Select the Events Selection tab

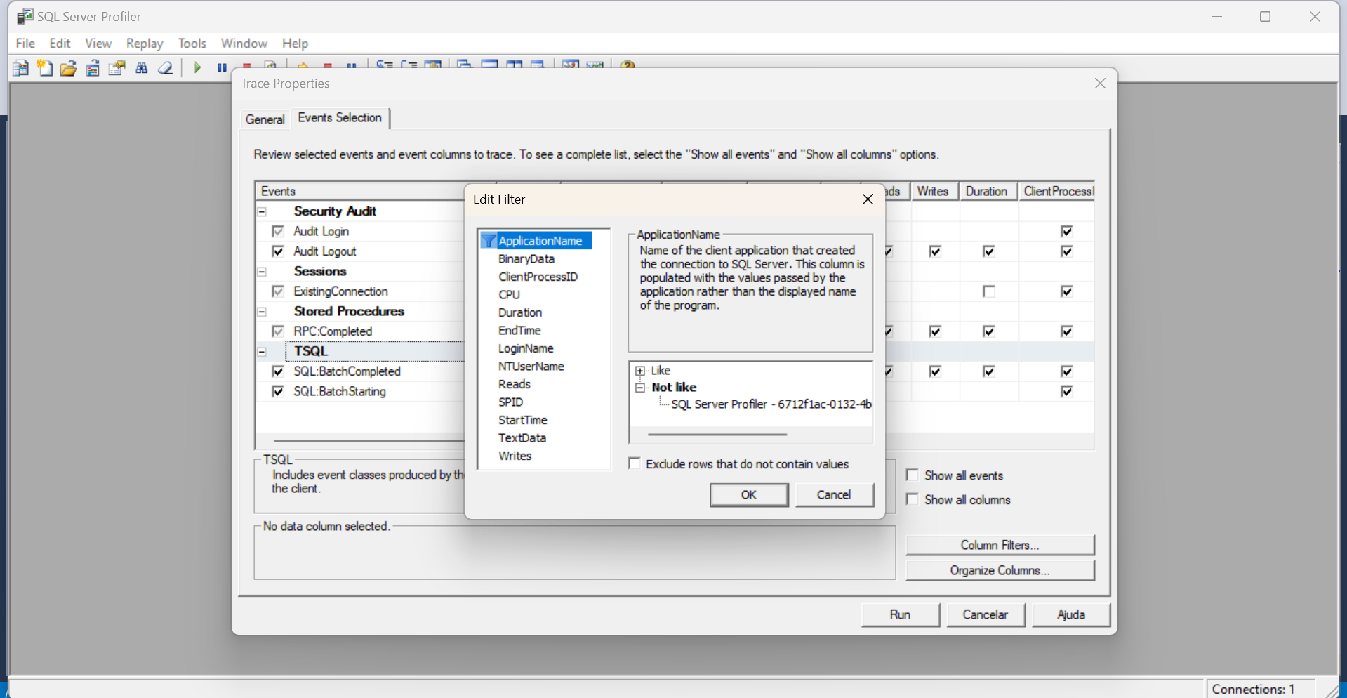(x=340, y=118)
